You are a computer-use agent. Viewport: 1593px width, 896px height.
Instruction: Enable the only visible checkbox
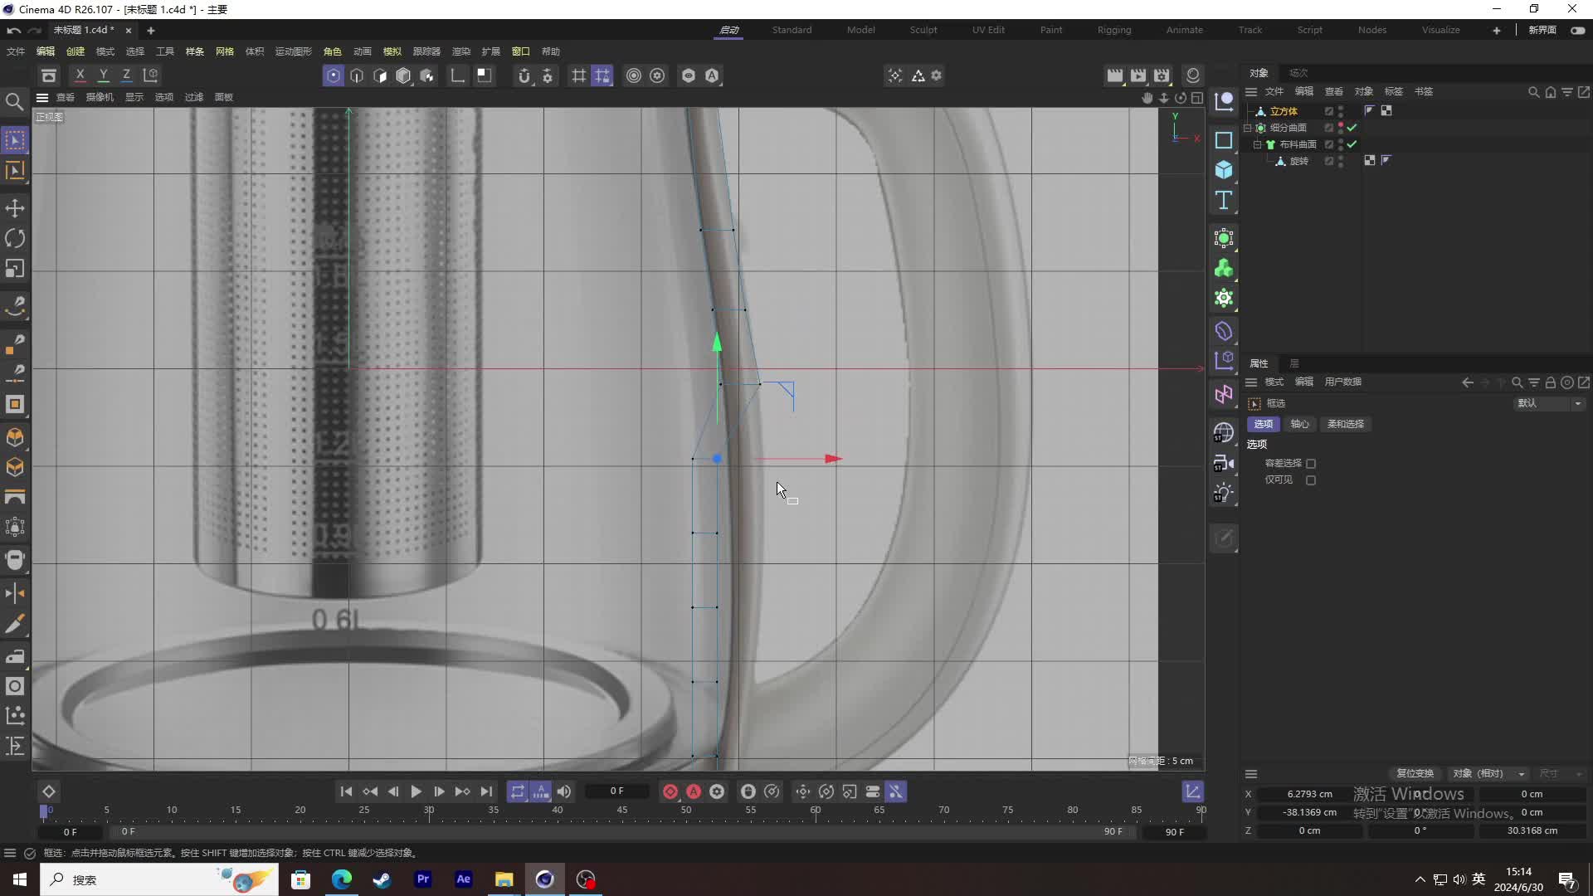(x=1311, y=480)
